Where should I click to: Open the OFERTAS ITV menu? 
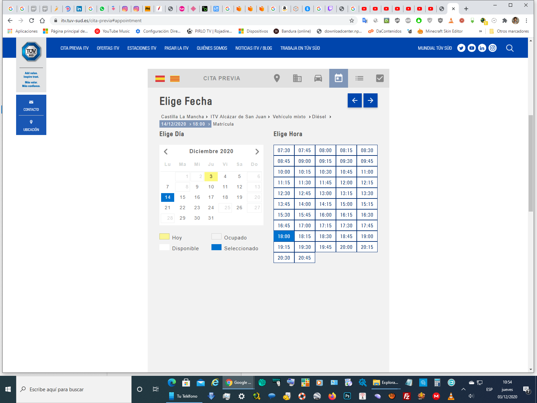[x=108, y=48]
